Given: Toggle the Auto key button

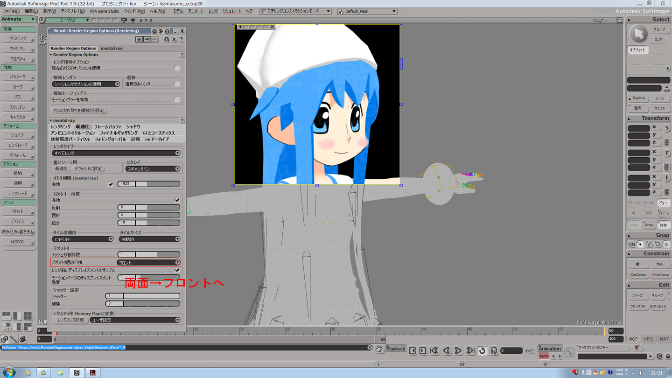Looking at the screenshot, I should pos(544,356).
